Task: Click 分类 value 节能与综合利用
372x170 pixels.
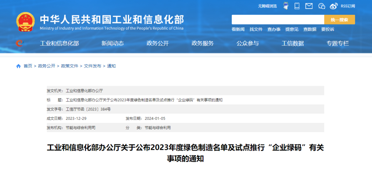Action: coord(158,128)
